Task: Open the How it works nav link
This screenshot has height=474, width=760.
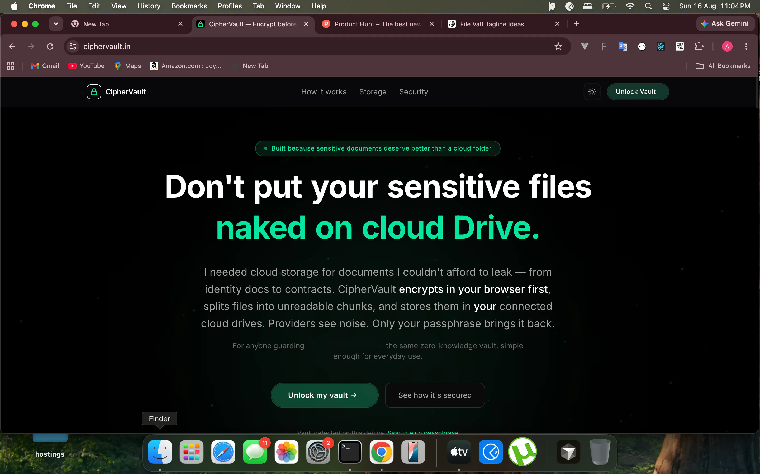Action: coord(324,92)
